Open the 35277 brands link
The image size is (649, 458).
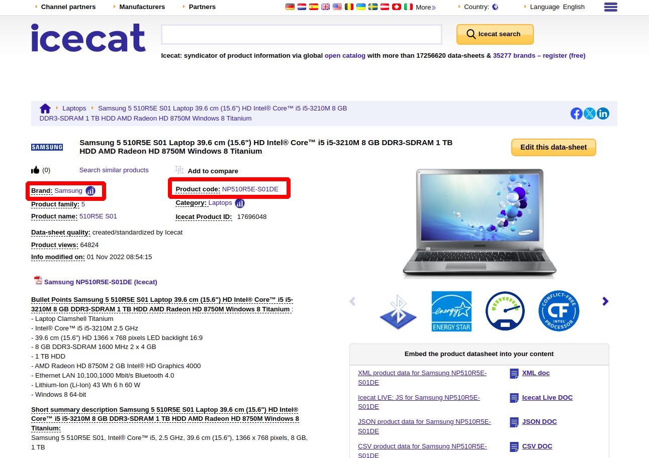pyautogui.click(x=514, y=56)
